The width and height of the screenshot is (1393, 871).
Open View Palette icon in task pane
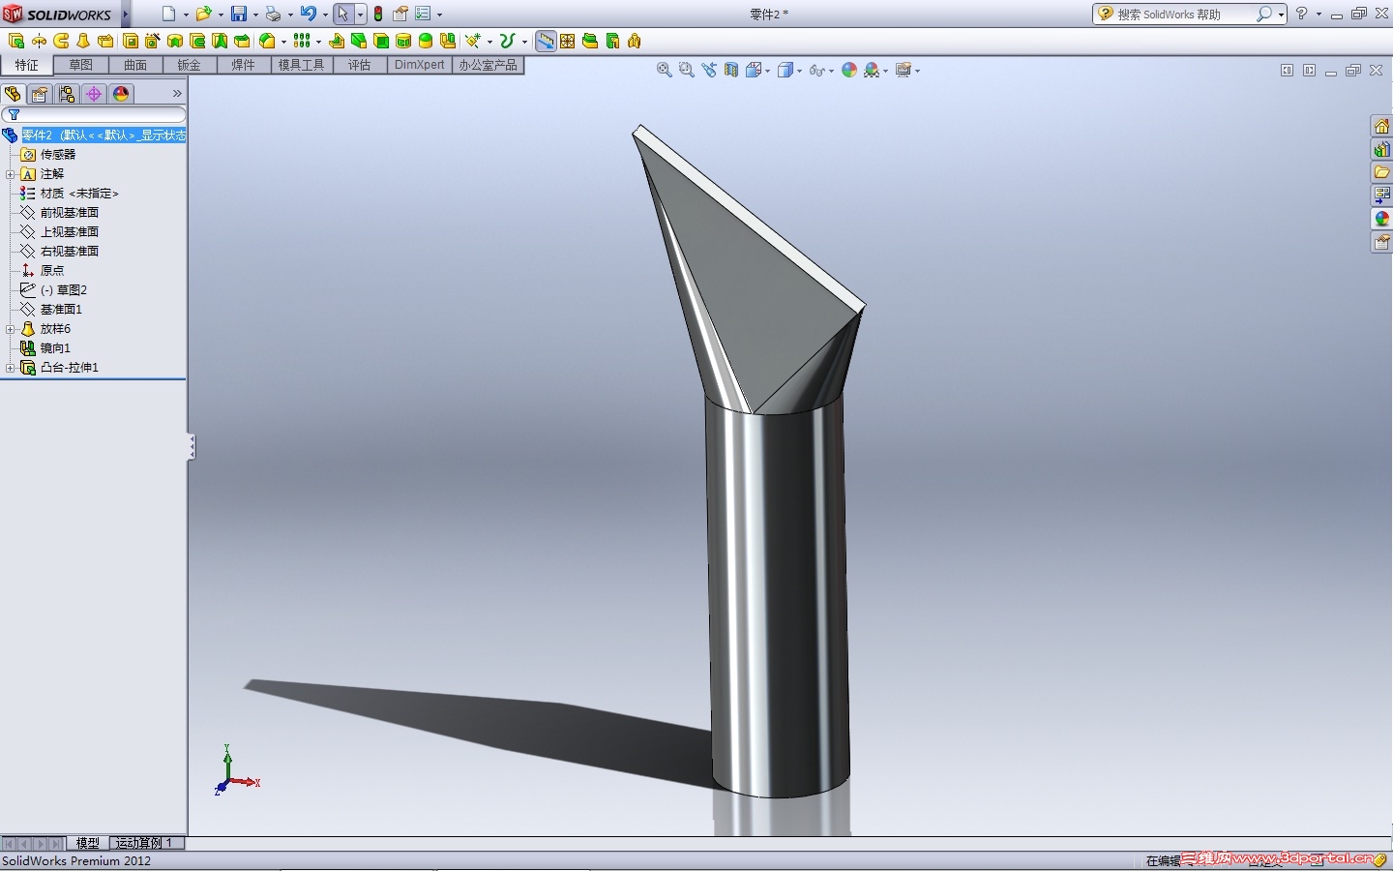coord(1381,195)
